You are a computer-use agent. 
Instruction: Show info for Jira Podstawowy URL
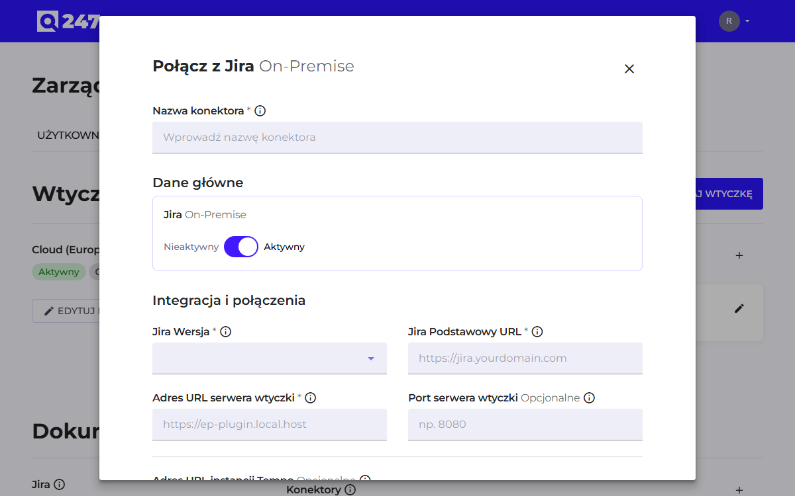(x=537, y=332)
